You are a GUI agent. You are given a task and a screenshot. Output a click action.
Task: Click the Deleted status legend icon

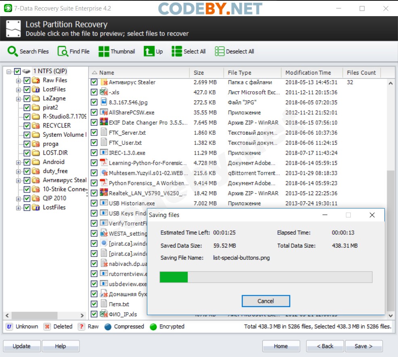[x=47, y=327]
